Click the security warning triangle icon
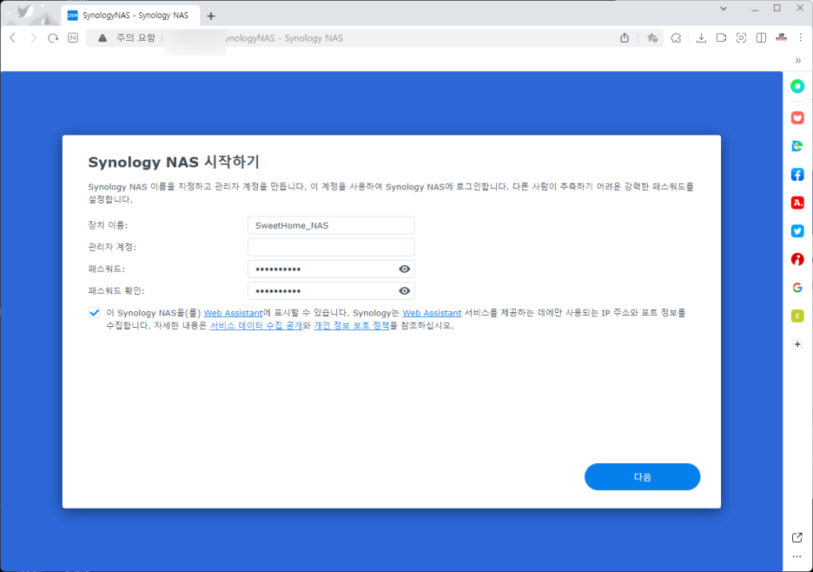The width and height of the screenshot is (813, 572). pos(102,38)
